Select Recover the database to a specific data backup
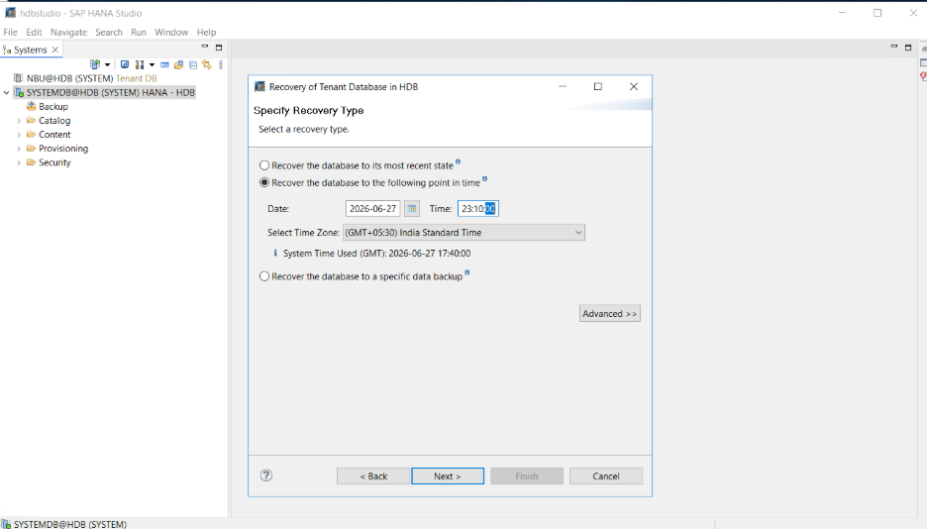 (x=264, y=276)
